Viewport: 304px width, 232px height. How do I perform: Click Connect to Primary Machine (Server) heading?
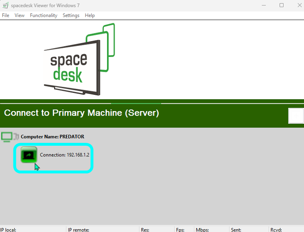pyautogui.click(x=81, y=113)
